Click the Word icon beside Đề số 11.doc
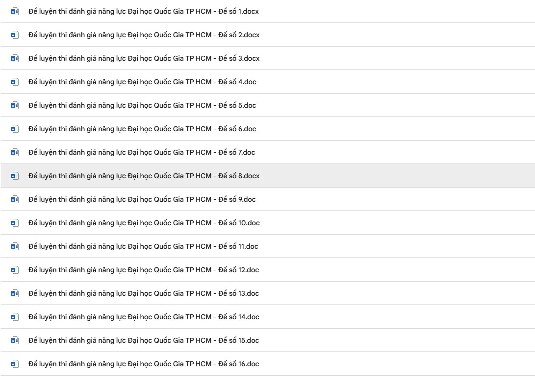535x377 pixels. [15, 247]
